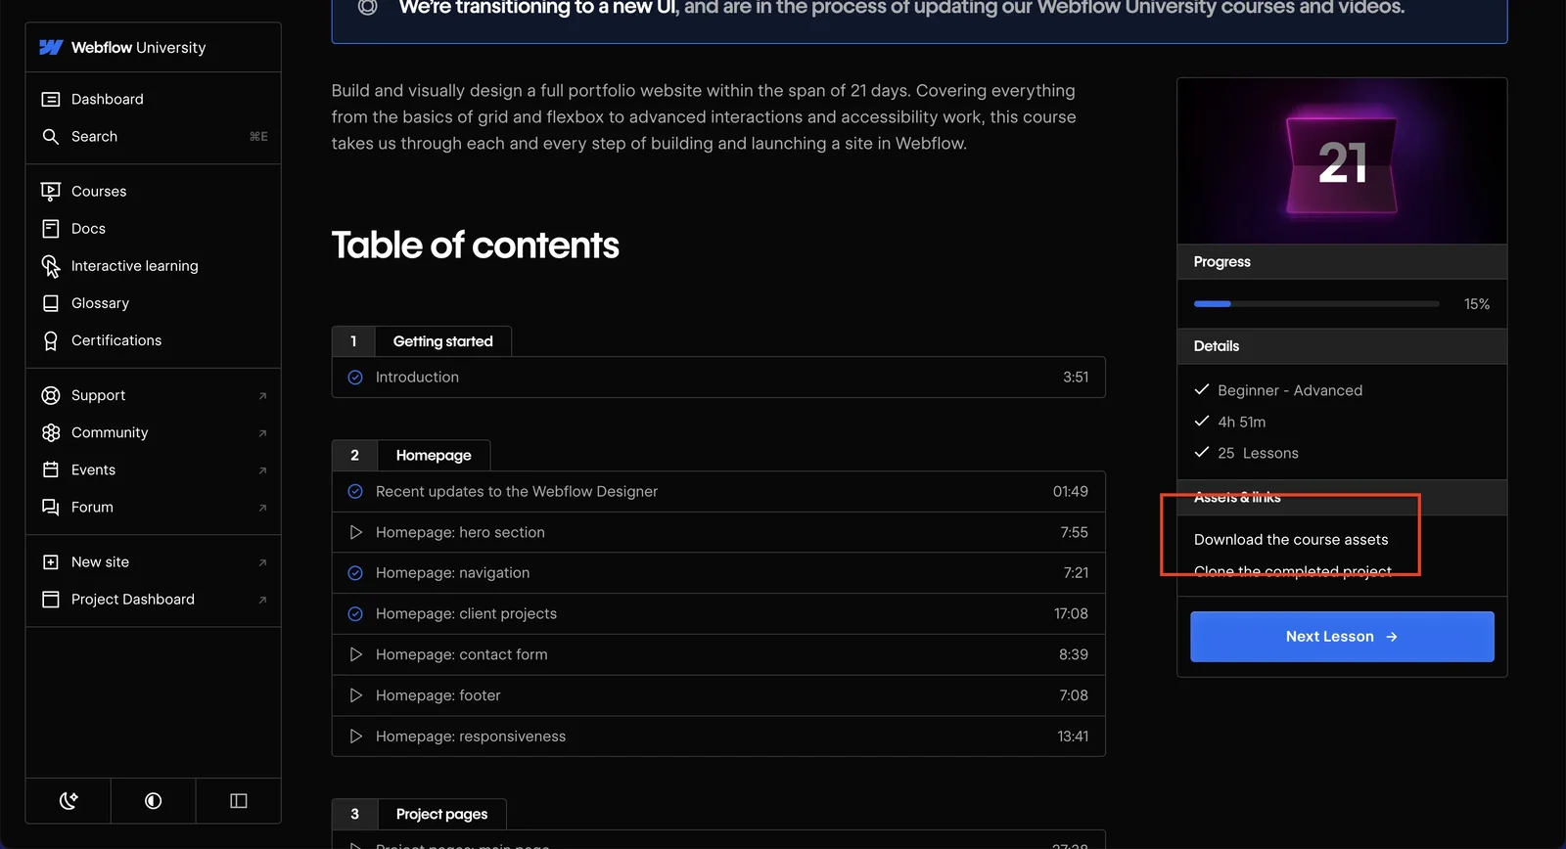
Task: Click Download the course assets link
Action: pyautogui.click(x=1291, y=539)
